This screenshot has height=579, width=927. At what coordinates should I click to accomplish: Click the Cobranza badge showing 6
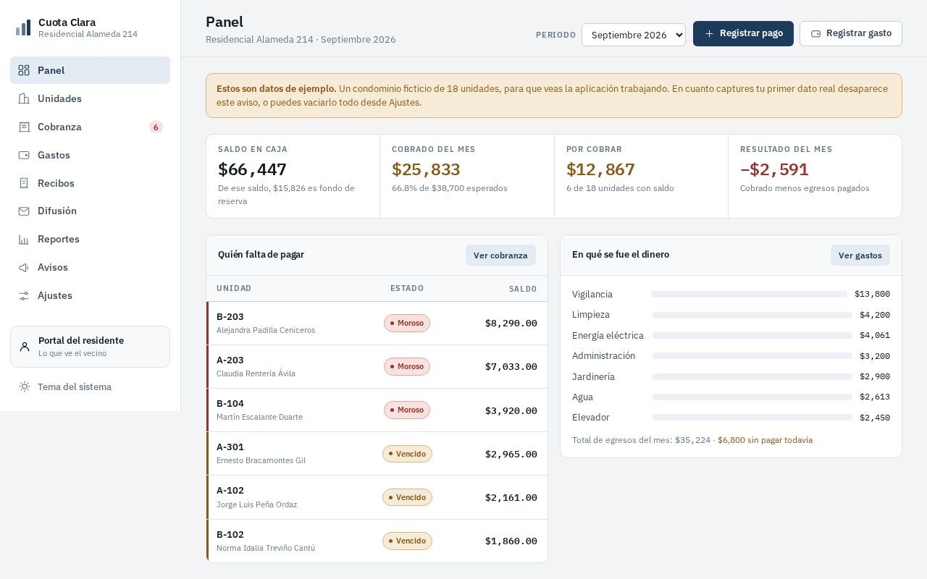pos(156,127)
